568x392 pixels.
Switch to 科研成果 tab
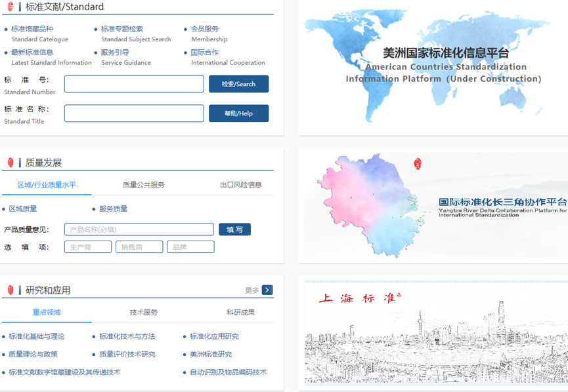click(x=241, y=312)
